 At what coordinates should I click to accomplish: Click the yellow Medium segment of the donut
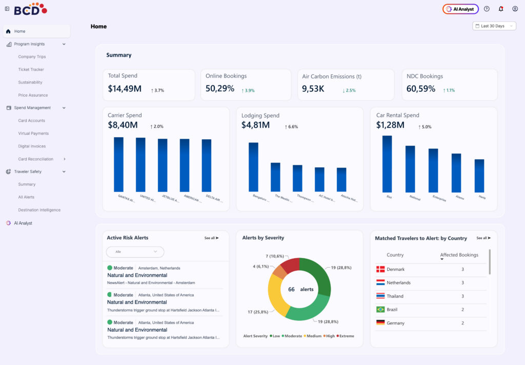tap(276, 295)
